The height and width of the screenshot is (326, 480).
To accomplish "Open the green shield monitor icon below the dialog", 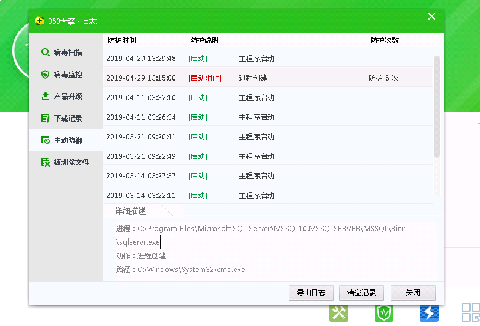I will point(383,312).
